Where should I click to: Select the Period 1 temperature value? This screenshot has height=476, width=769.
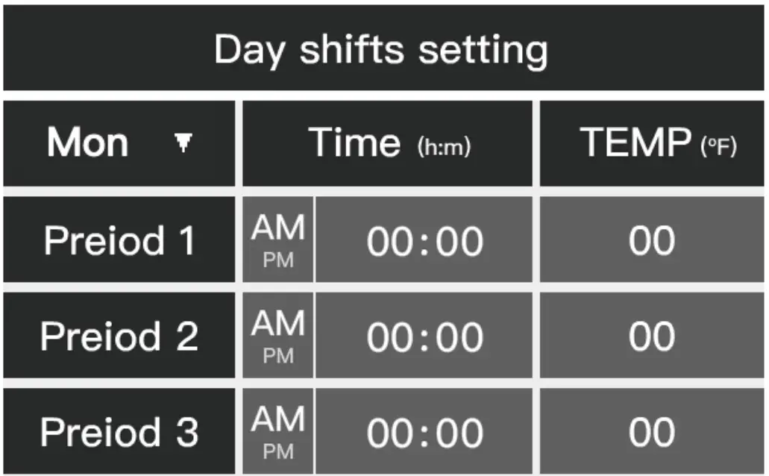(x=651, y=239)
